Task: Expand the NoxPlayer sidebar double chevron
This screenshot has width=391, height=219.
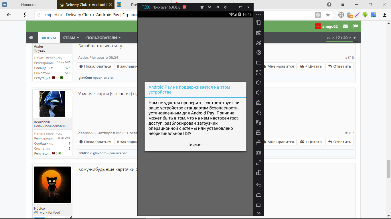Action: (259, 213)
